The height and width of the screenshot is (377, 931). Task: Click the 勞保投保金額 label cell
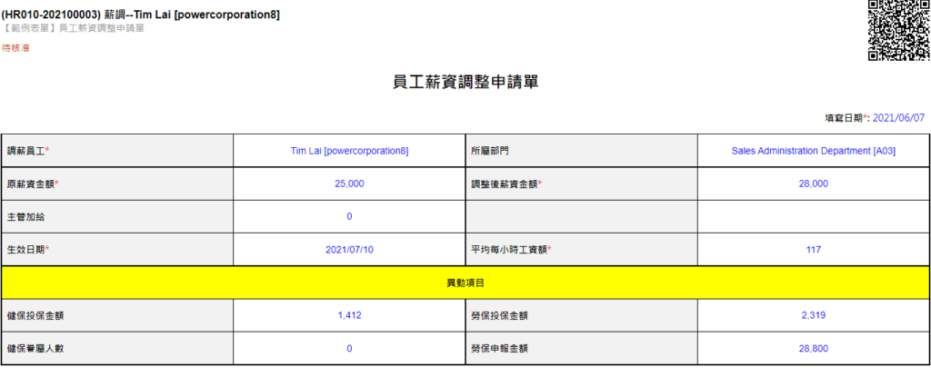(581, 315)
